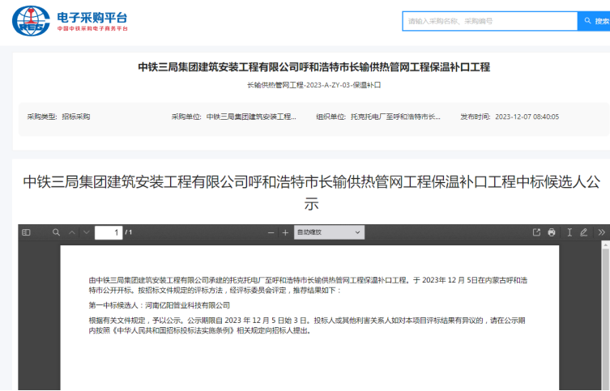Toggle the PDF sidebar panel
This screenshot has height=391, width=610.
coord(26,232)
